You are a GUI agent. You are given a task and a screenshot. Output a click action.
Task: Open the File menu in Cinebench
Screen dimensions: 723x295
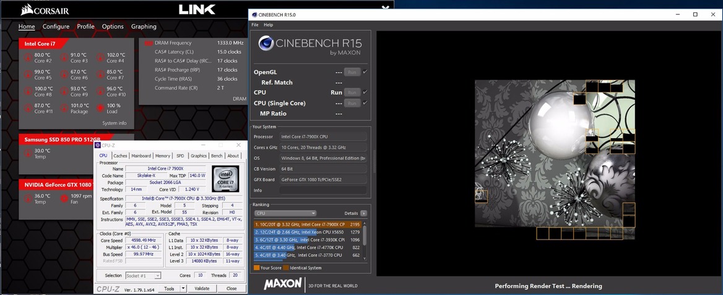coord(255,25)
